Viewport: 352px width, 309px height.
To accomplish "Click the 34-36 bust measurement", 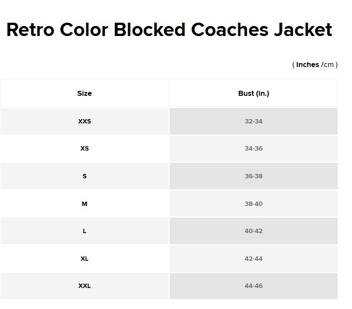I will tap(254, 148).
